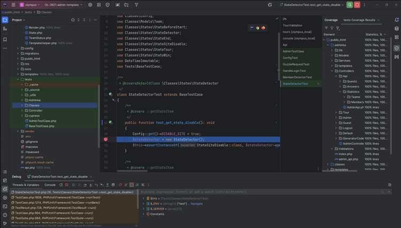Click the Collapse All icon in Project panel
The image size is (401, 228).
pos(84,20)
